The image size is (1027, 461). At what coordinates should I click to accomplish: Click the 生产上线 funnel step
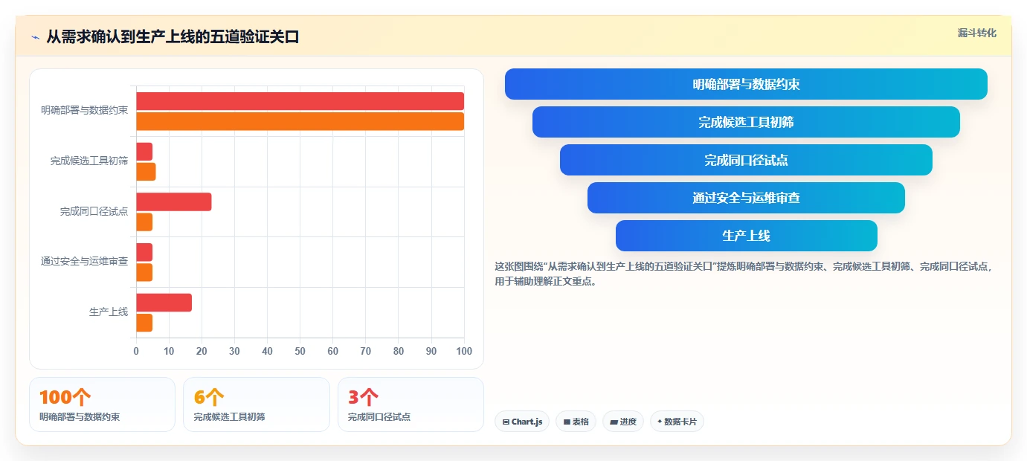click(746, 236)
